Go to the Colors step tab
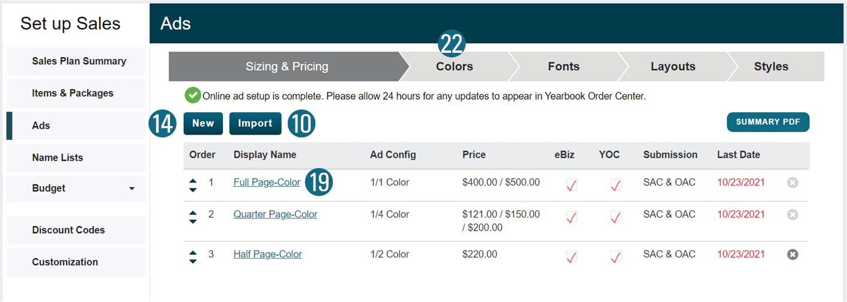The image size is (847, 302). (454, 67)
